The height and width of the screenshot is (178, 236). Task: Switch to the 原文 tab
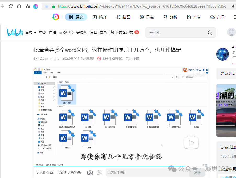(76, 17)
